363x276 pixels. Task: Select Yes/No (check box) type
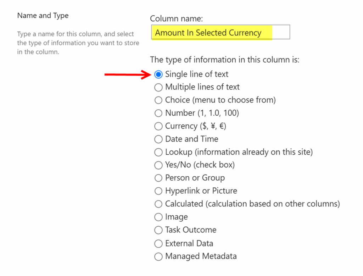click(158, 165)
